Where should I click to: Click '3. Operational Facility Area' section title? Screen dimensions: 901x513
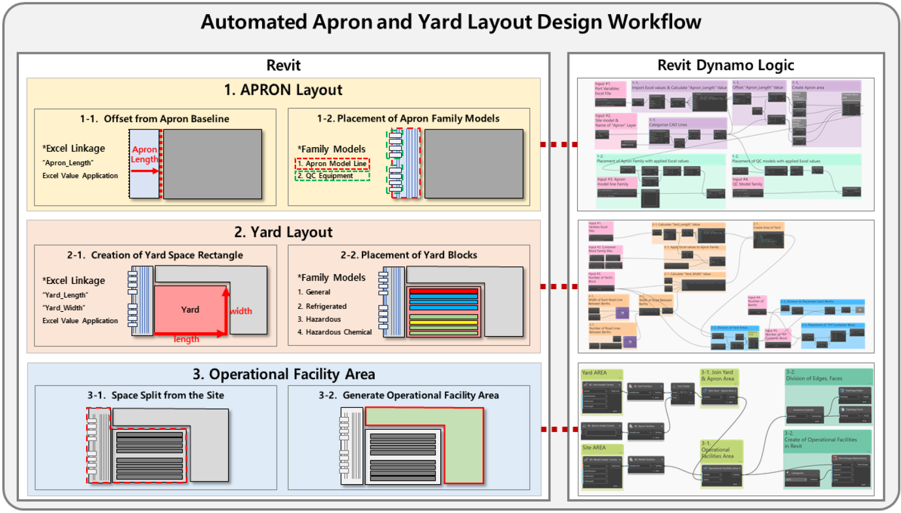pos(284,374)
